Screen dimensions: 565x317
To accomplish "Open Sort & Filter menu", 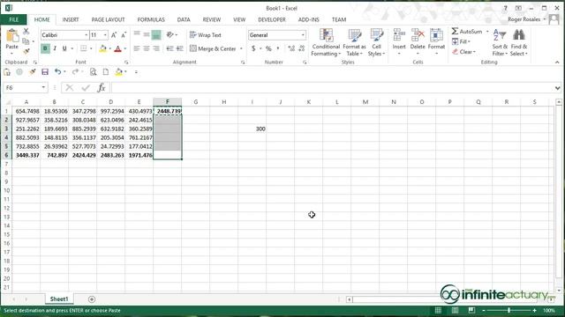I will pyautogui.click(x=500, y=42).
